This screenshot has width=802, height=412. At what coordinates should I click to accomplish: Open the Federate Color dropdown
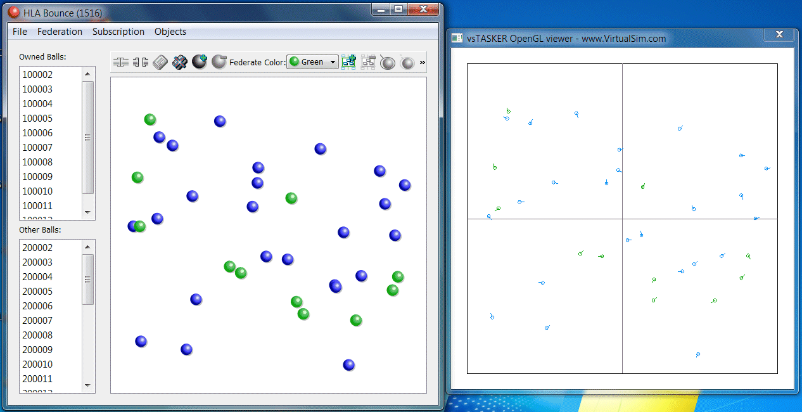(x=313, y=62)
